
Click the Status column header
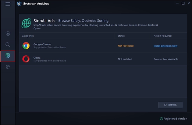click(x=121, y=36)
